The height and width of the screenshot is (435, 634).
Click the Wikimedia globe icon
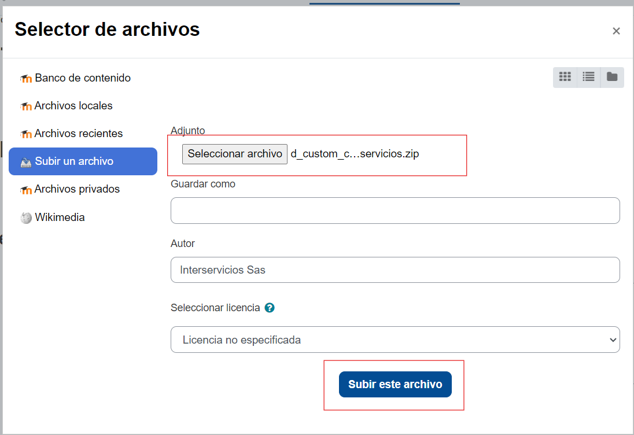pyautogui.click(x=26, y=218)
